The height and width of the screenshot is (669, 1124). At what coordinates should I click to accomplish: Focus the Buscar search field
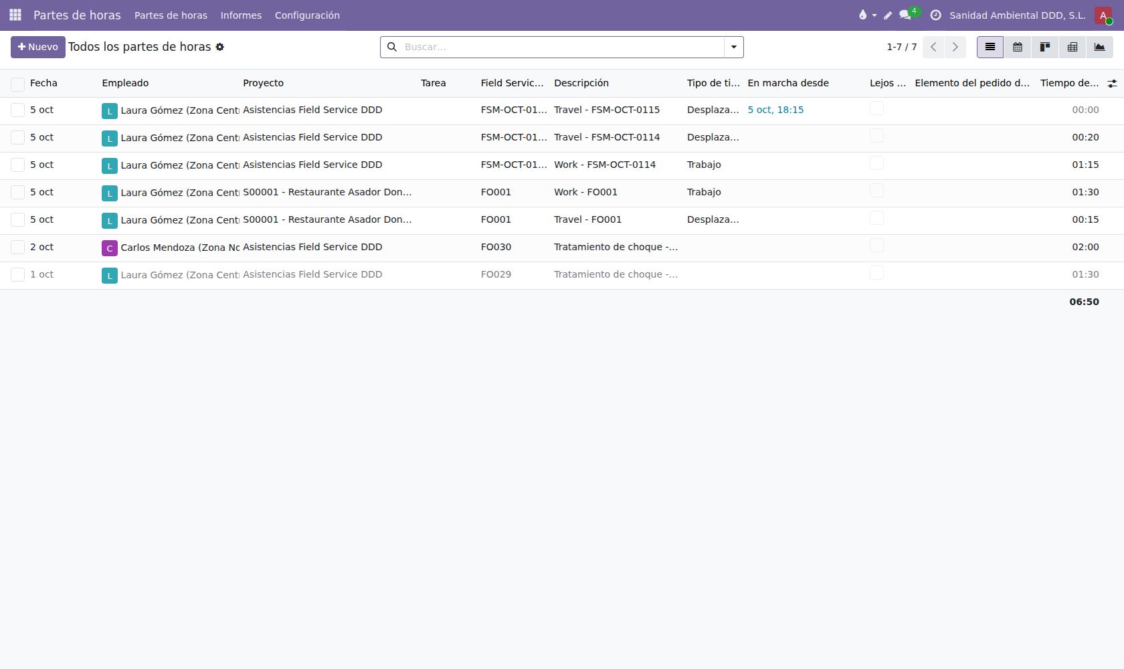(562, 47)
